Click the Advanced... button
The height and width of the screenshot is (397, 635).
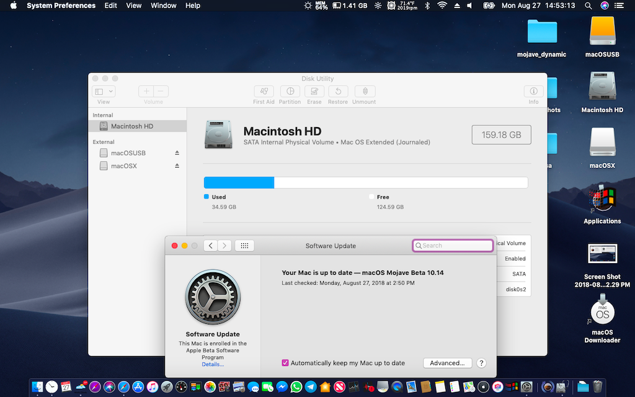(x=448, y=363)
